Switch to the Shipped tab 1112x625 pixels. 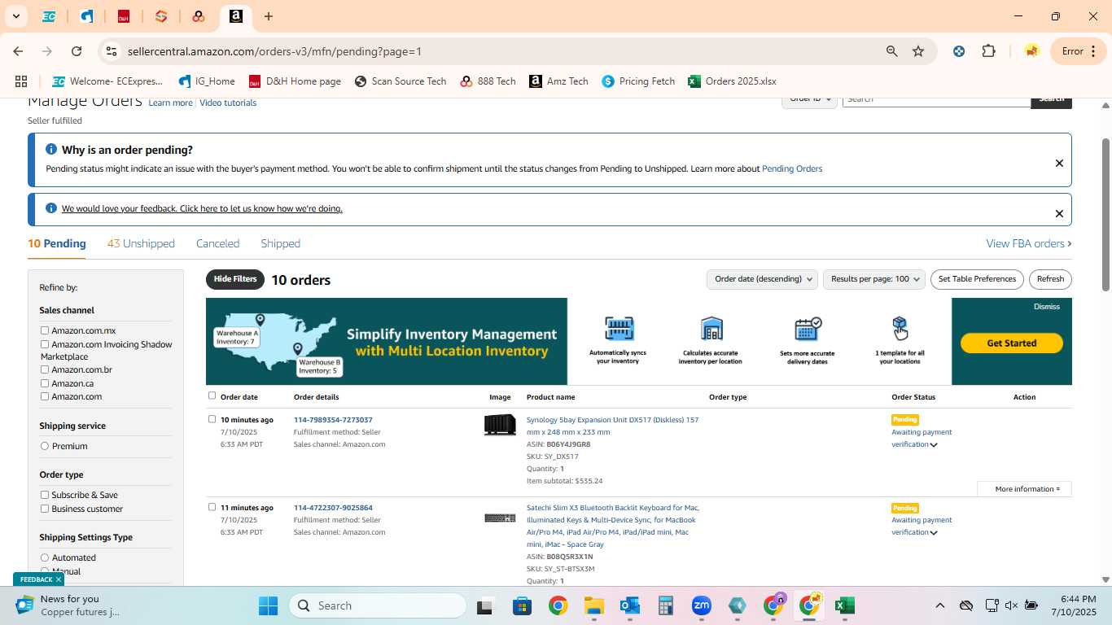point(280,243)
